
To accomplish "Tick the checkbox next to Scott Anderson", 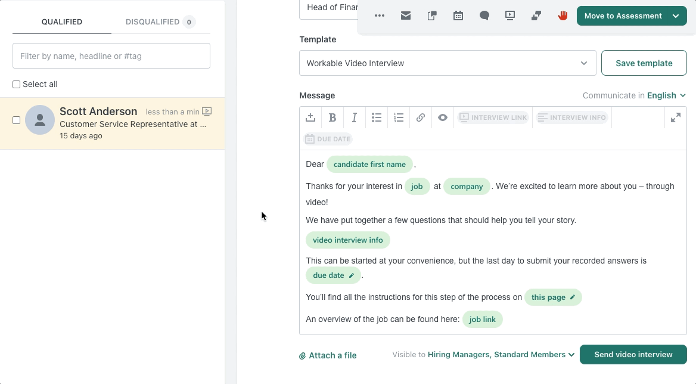I will [17, 120].
